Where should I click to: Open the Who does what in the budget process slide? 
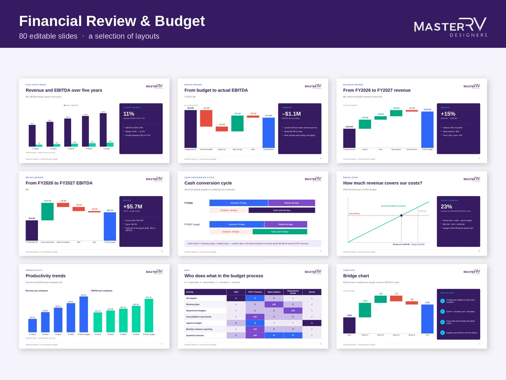253,306
